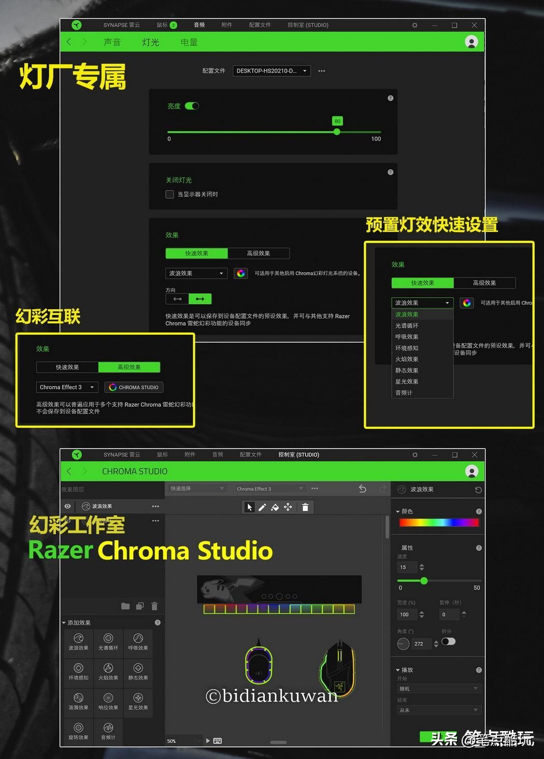Click the CHROMA STUDIO button

pyautogui.click(x=133, y=387)
